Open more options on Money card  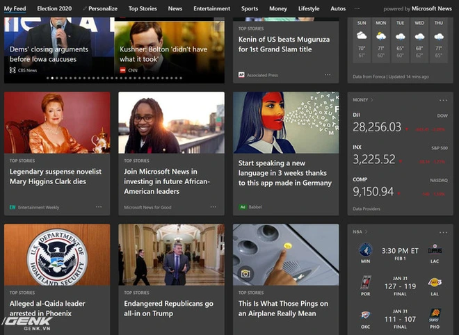click(442, 100)
